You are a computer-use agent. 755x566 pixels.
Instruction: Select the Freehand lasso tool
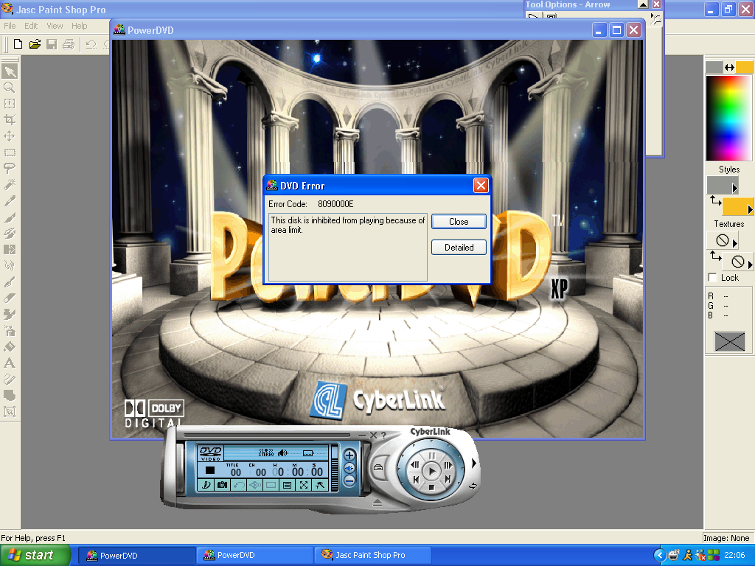10,169
